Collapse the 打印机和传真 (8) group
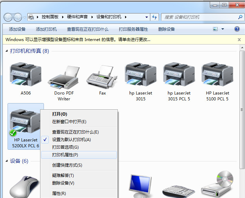 click(x=7, y=51)
